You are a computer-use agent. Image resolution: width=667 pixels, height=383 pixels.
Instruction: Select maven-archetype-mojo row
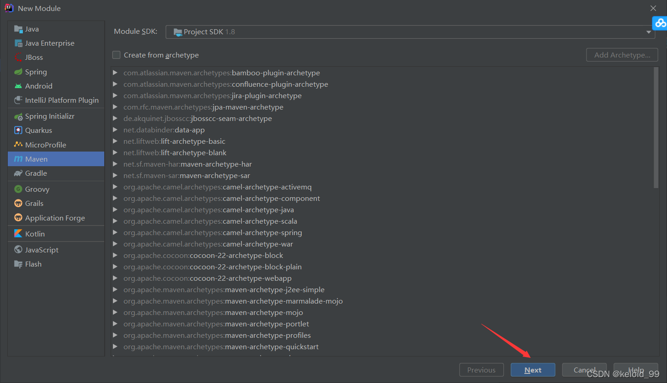click(x=382, y=313)
